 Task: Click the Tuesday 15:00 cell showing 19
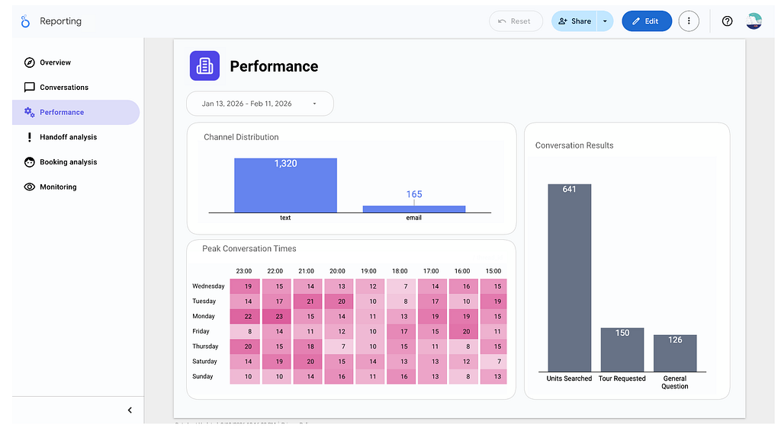494,302
